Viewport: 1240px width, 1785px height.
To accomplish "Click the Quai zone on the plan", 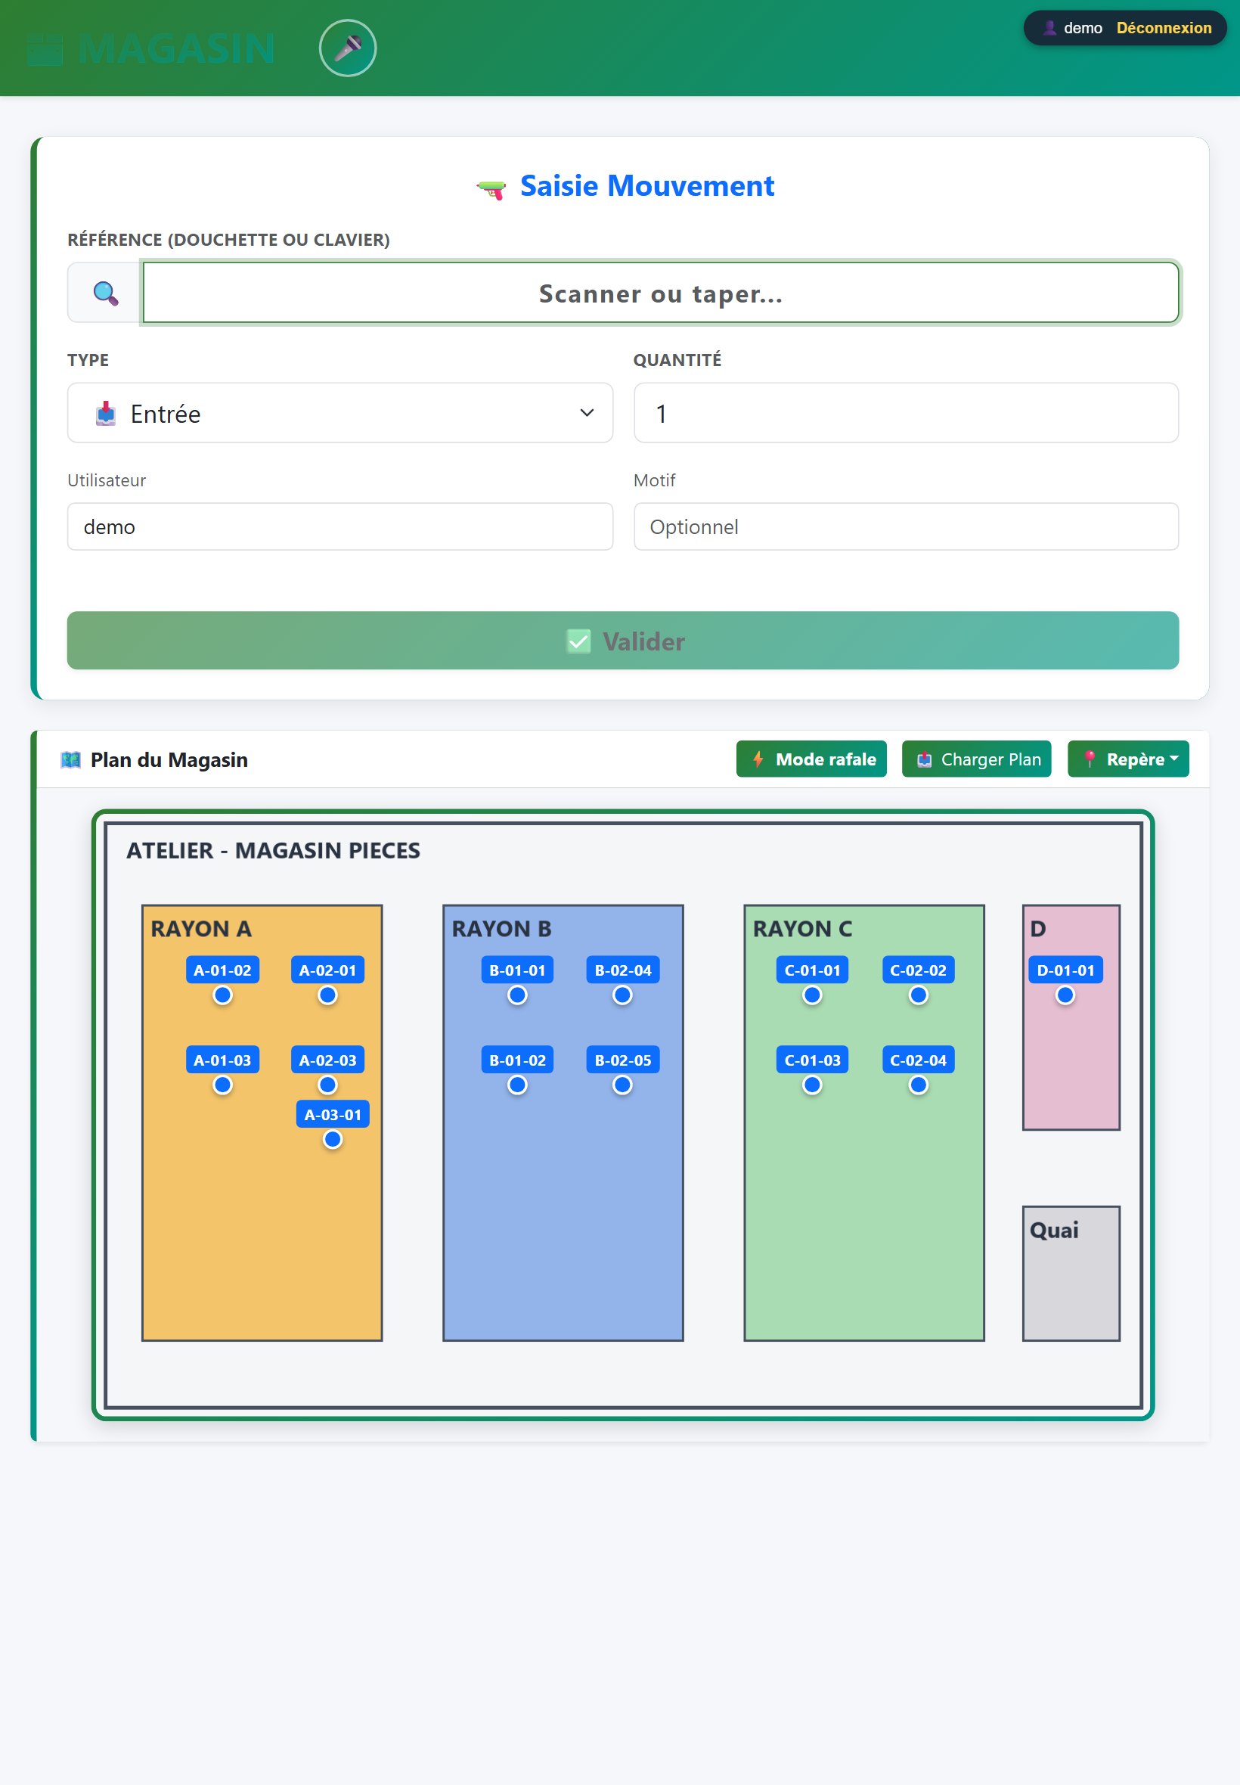I will [x=1071, y=1273].
